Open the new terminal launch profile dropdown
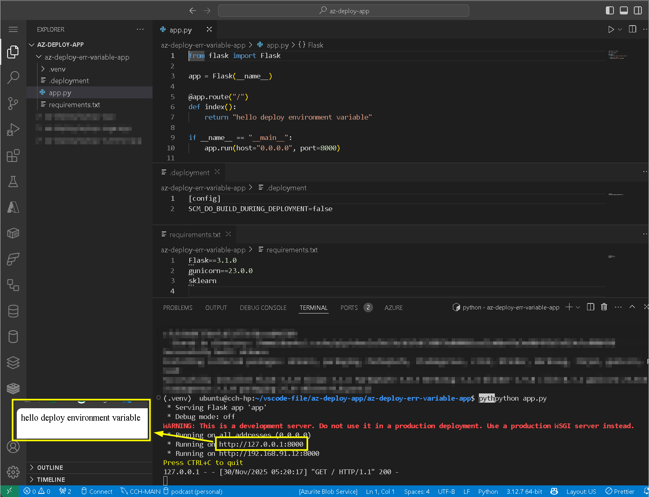649x497 pixels. [x=578, y=307]
